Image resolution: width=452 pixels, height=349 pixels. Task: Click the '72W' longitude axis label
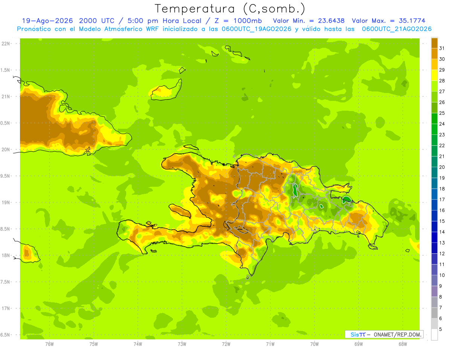point(226,344)
